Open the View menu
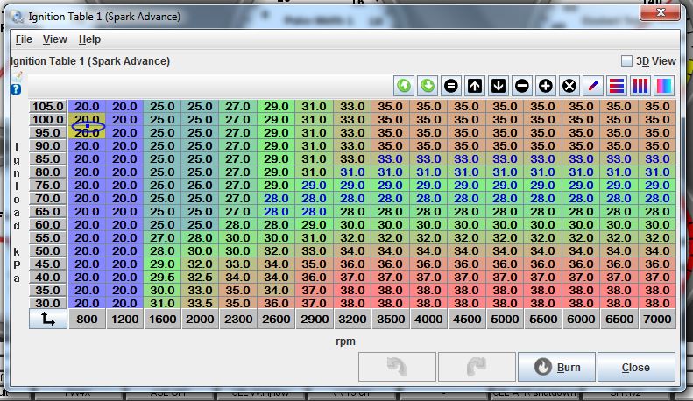 pyautogui.click(x=55, y=39)
